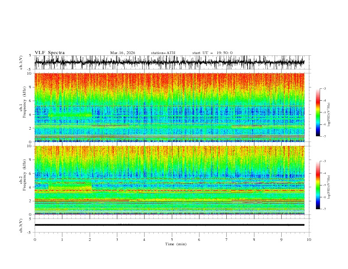Click time axis tick label "6"
The image size is (348, 269).
(199, 240)
